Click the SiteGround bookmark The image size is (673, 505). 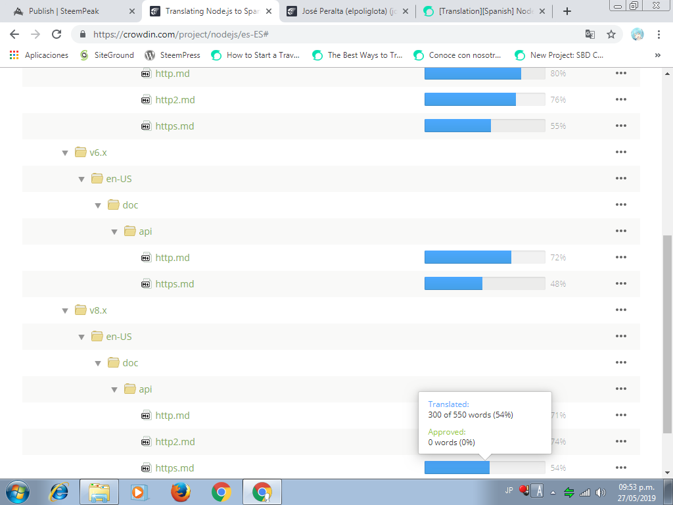(x=113, y=55)
